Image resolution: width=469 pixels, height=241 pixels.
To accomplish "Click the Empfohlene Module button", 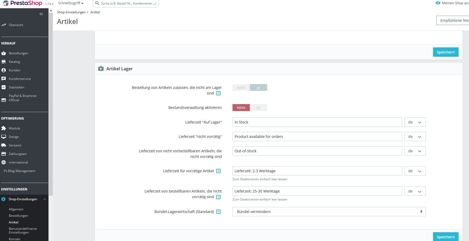I will click(453, 21).
